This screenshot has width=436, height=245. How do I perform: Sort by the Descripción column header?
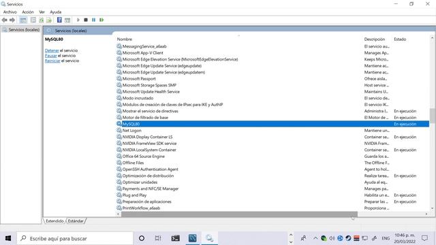pyautogui.click(x=375, y=39)
